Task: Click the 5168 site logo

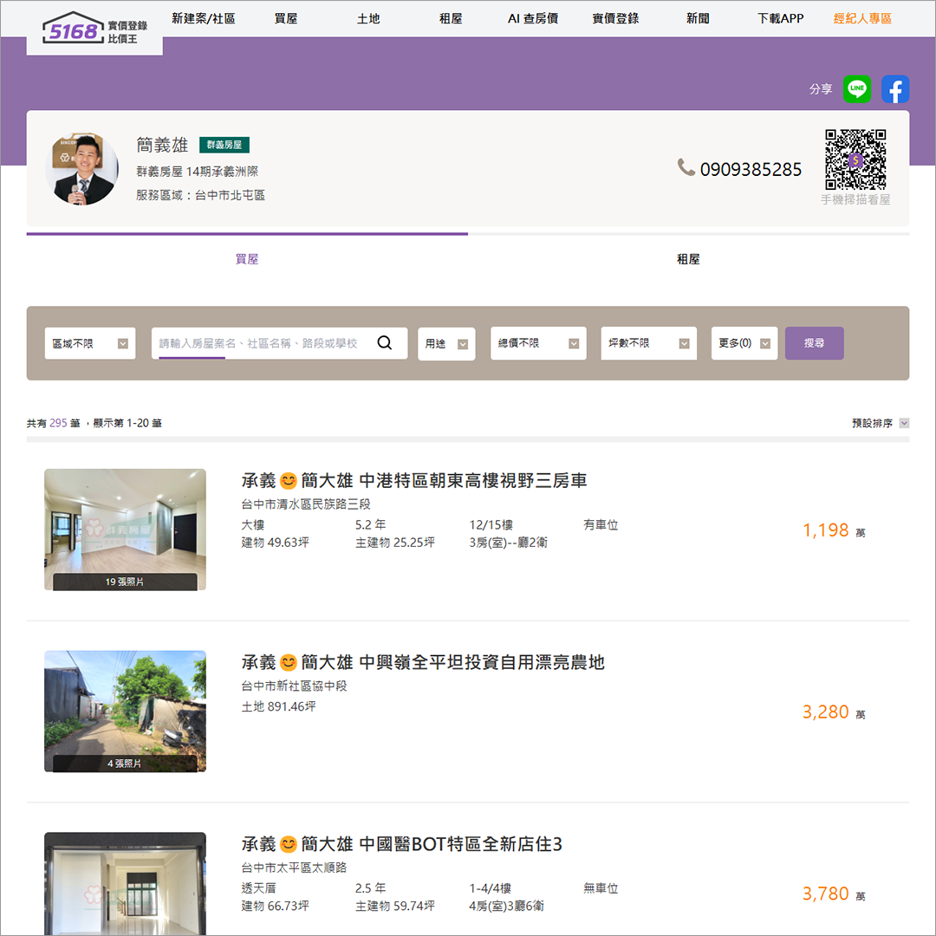Action: pos(94,29)
